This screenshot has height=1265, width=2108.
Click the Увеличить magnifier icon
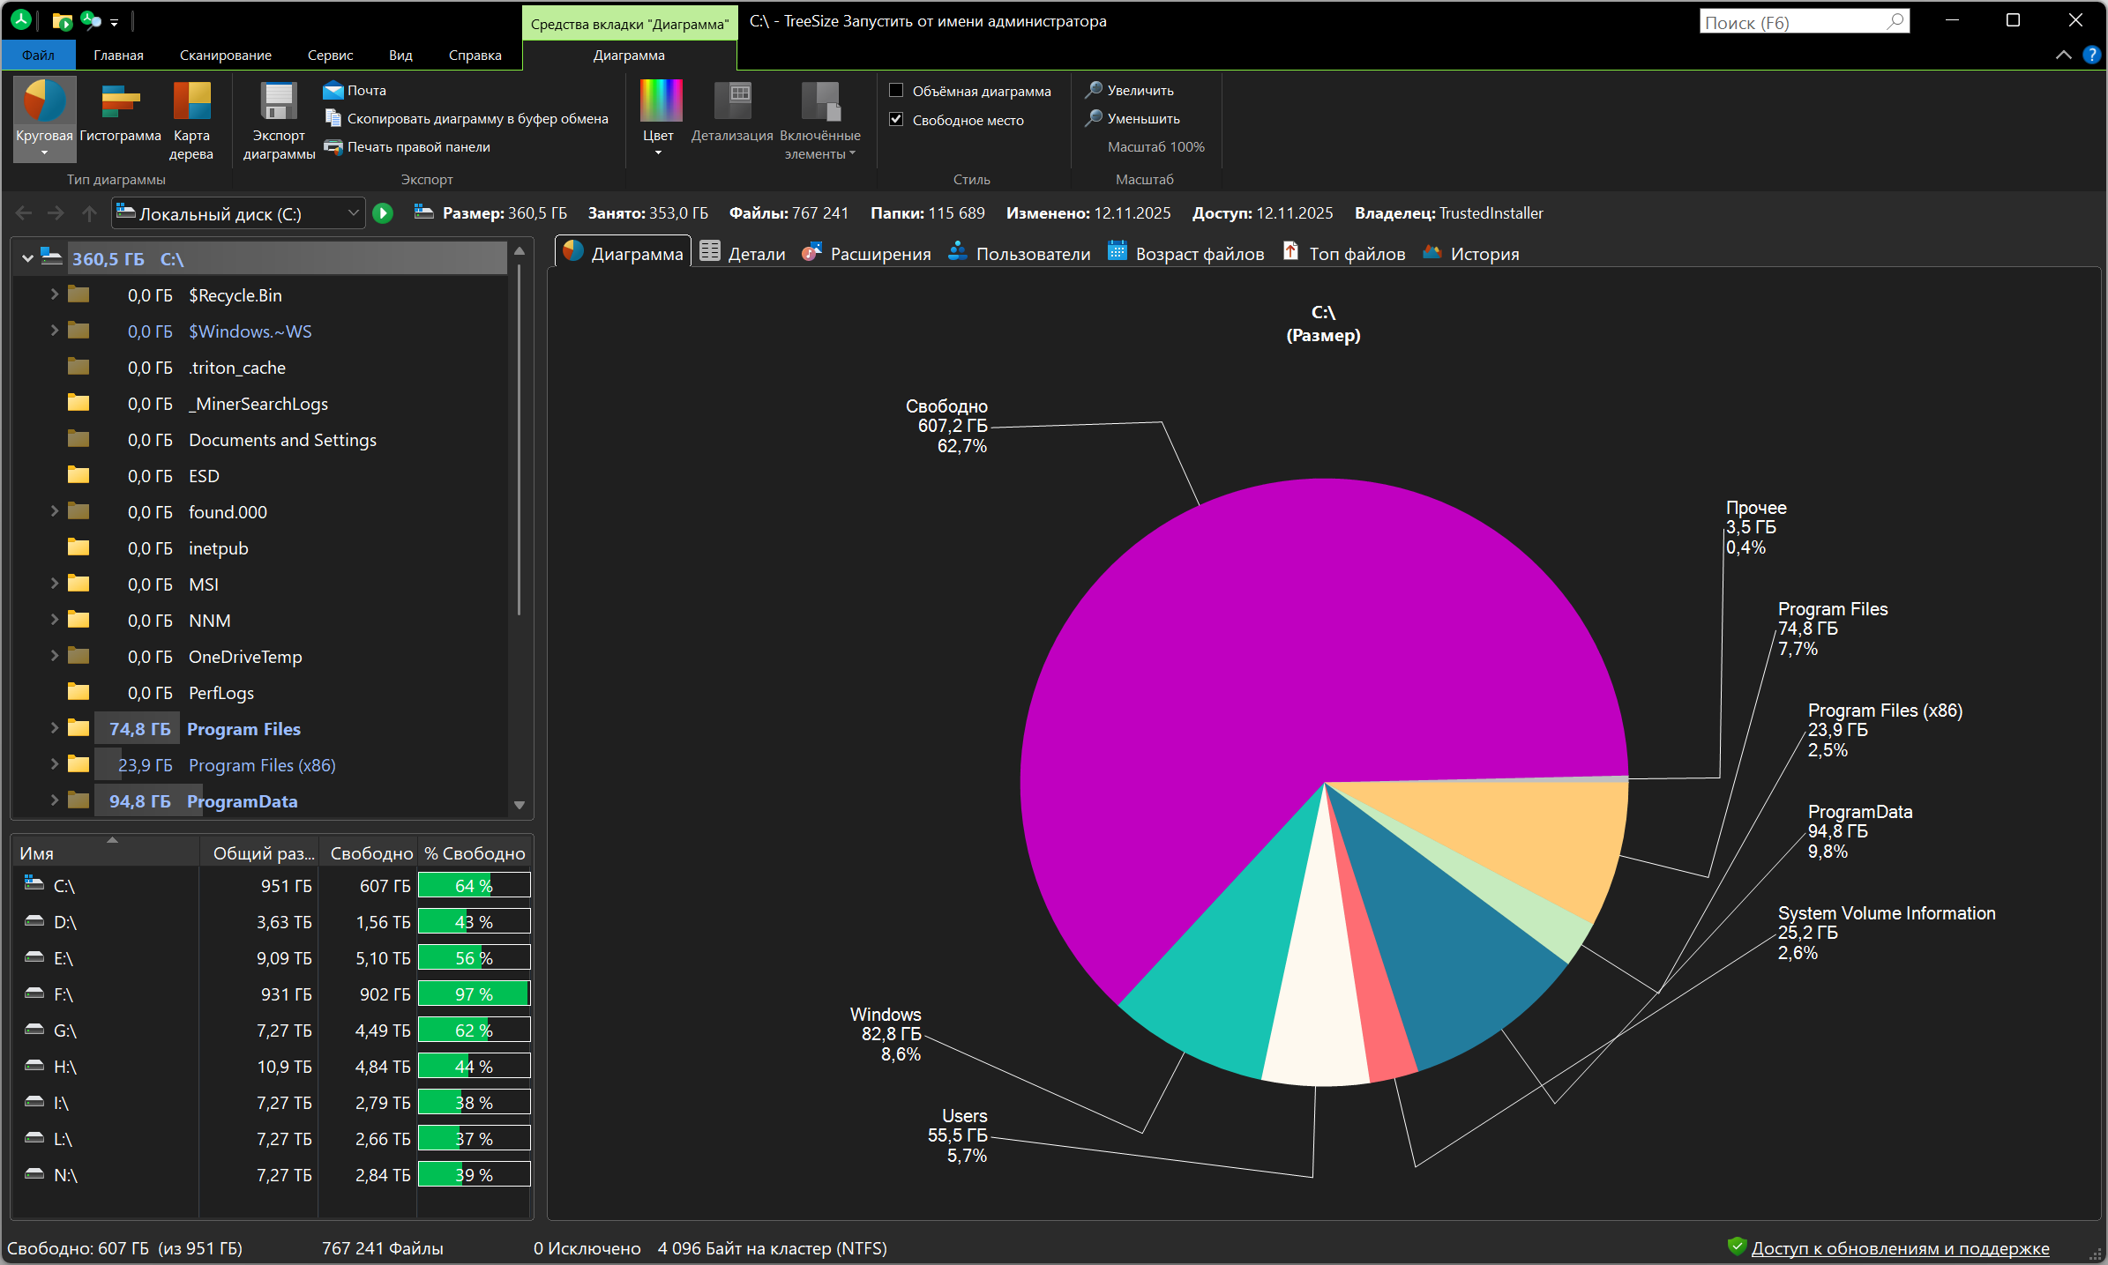tap(1094, 90)
